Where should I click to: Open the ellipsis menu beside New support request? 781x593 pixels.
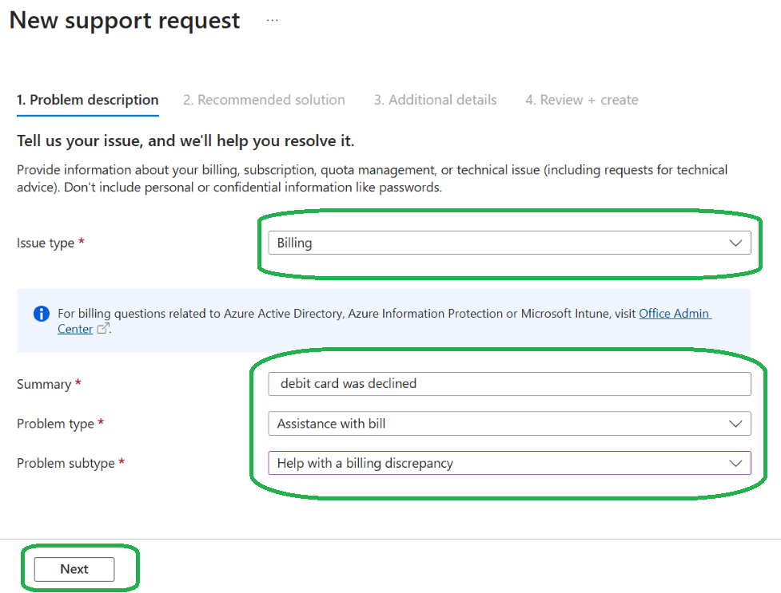point(272,21)
